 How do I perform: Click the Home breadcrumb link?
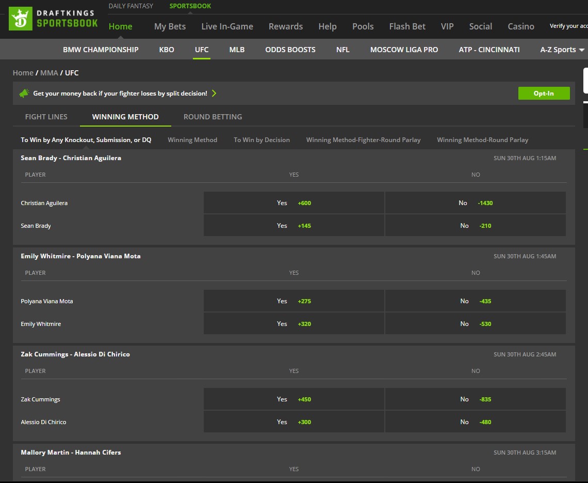(23, 73)
